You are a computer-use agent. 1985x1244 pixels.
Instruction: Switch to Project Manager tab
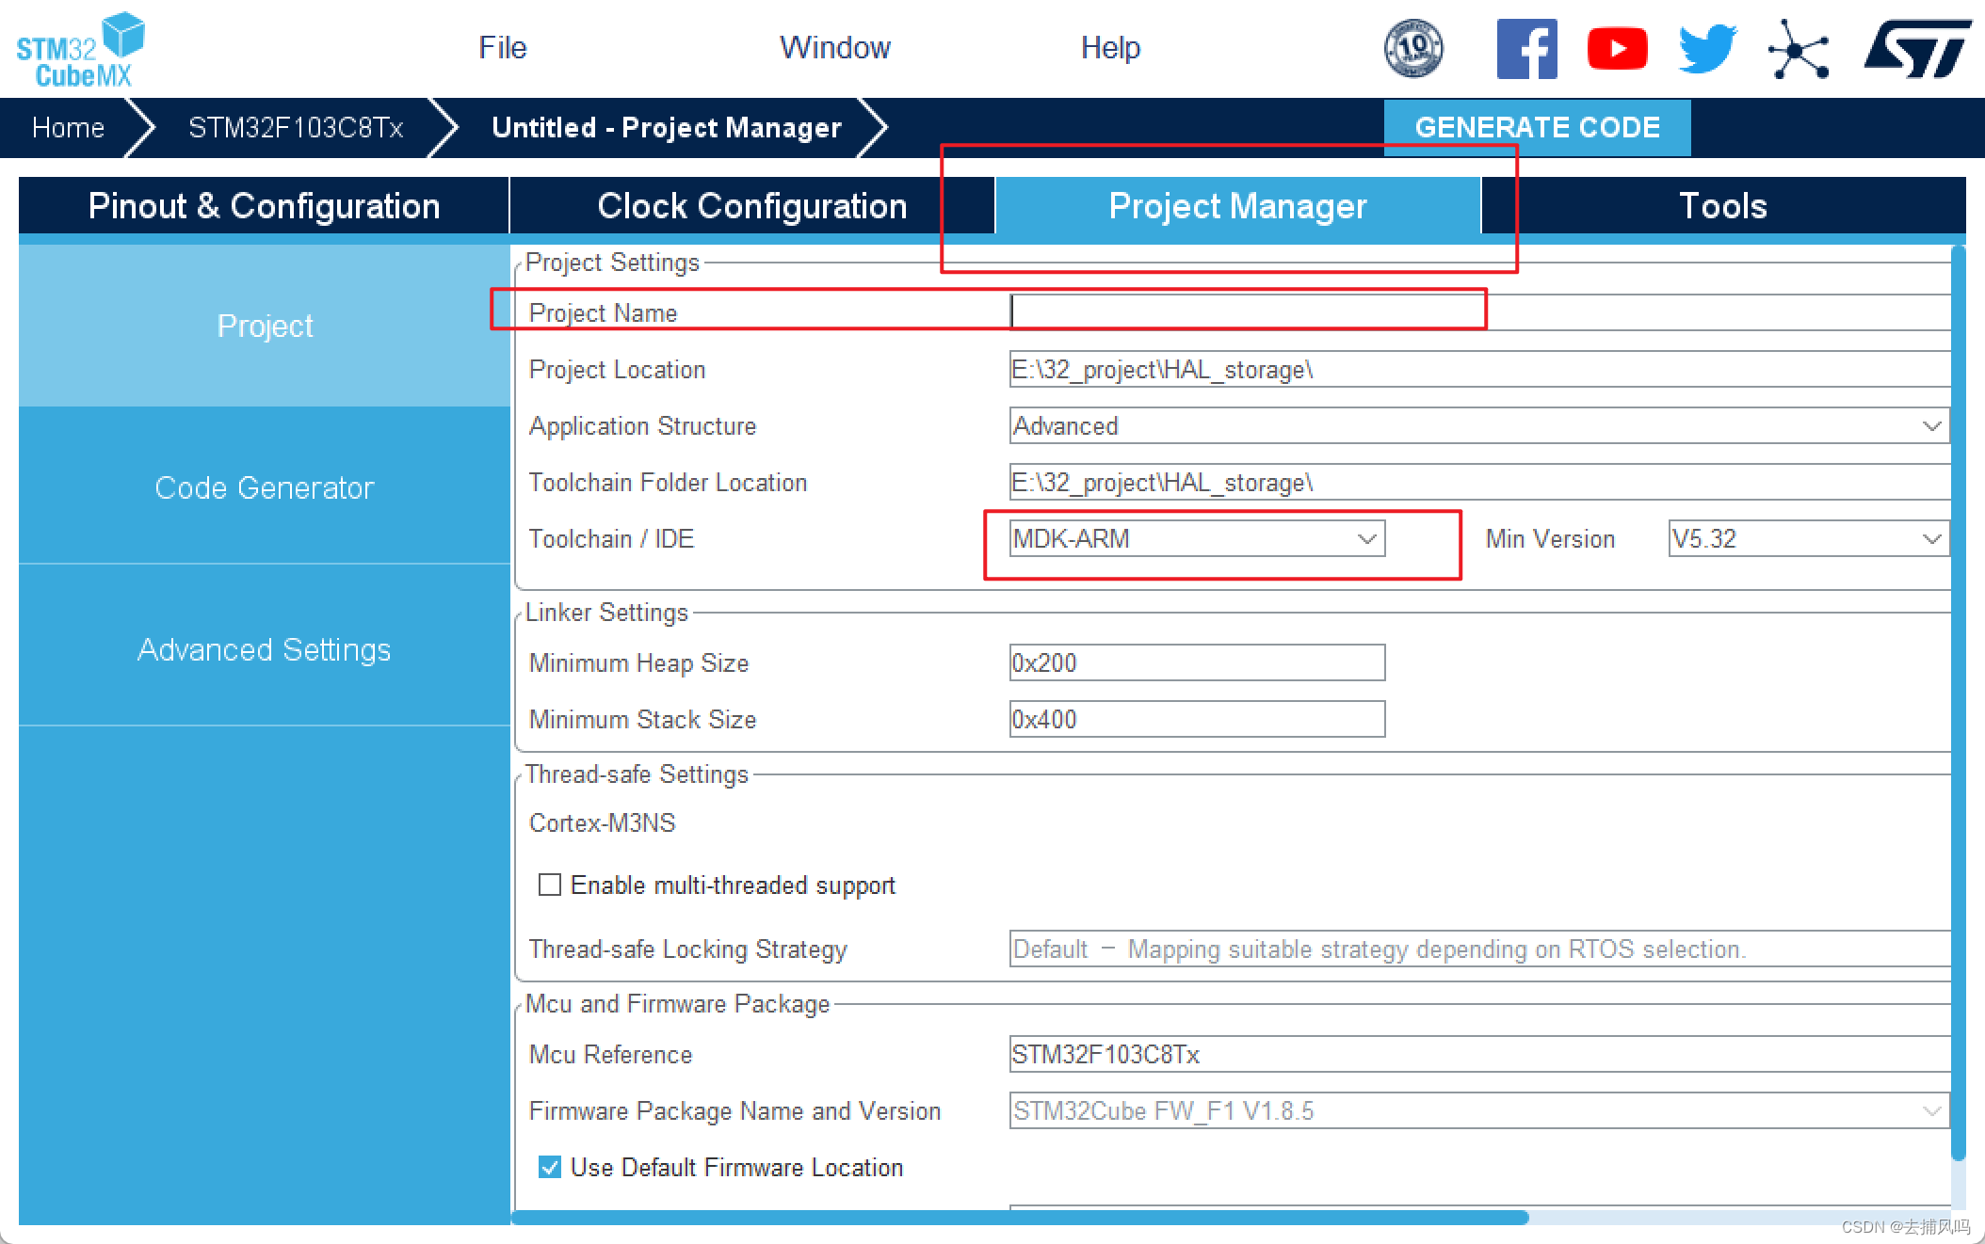(1237, 206)
